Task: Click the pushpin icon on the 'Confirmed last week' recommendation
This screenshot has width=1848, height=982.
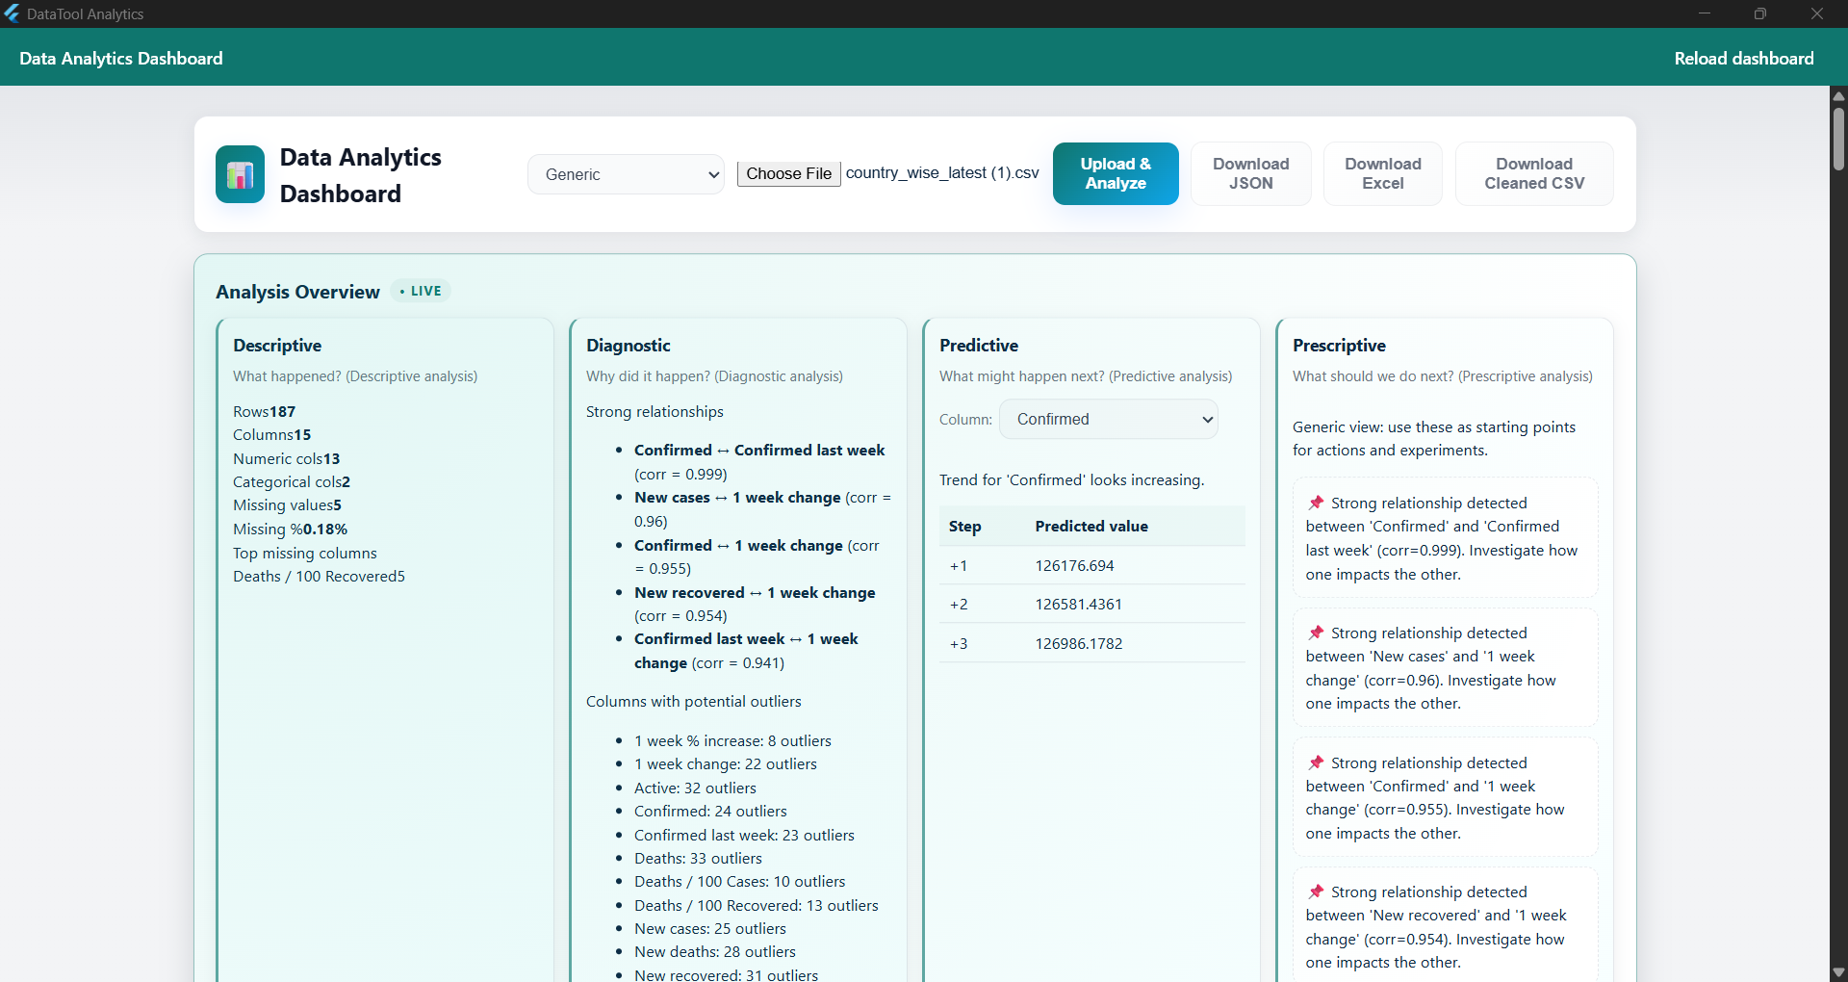Action: coord(1316,503)
